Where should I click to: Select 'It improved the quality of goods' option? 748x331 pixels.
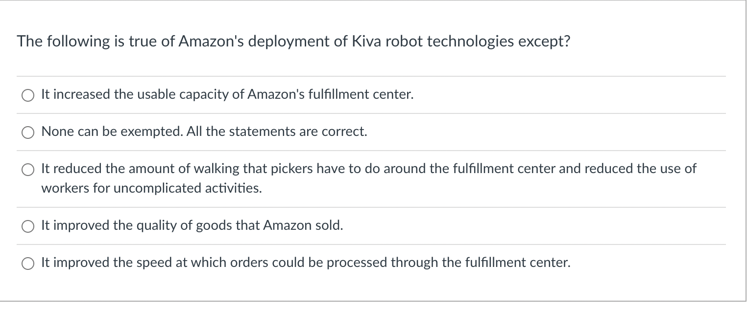click(28, 226)
